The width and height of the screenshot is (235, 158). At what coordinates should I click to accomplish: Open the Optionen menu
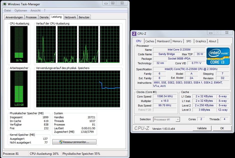[x=21, y=10]
